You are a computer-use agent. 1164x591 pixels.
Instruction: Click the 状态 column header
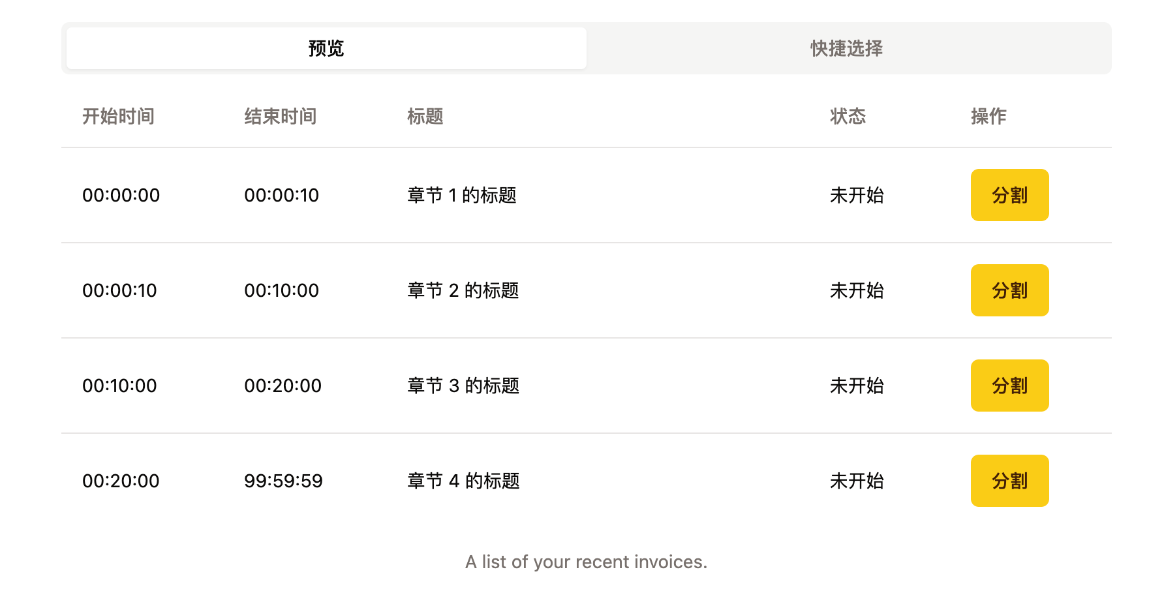point(848,117)
